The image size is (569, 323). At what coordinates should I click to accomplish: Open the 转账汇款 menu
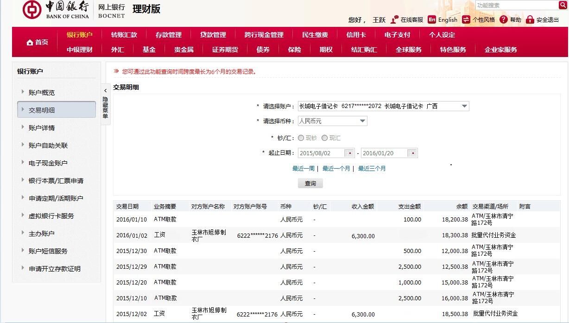124,35
